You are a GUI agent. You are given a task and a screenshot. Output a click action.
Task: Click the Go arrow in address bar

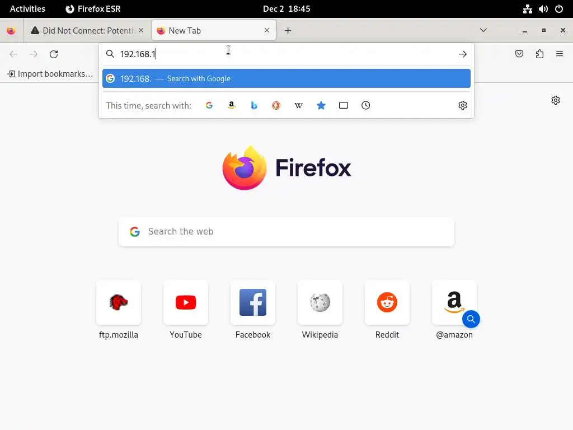463,54
